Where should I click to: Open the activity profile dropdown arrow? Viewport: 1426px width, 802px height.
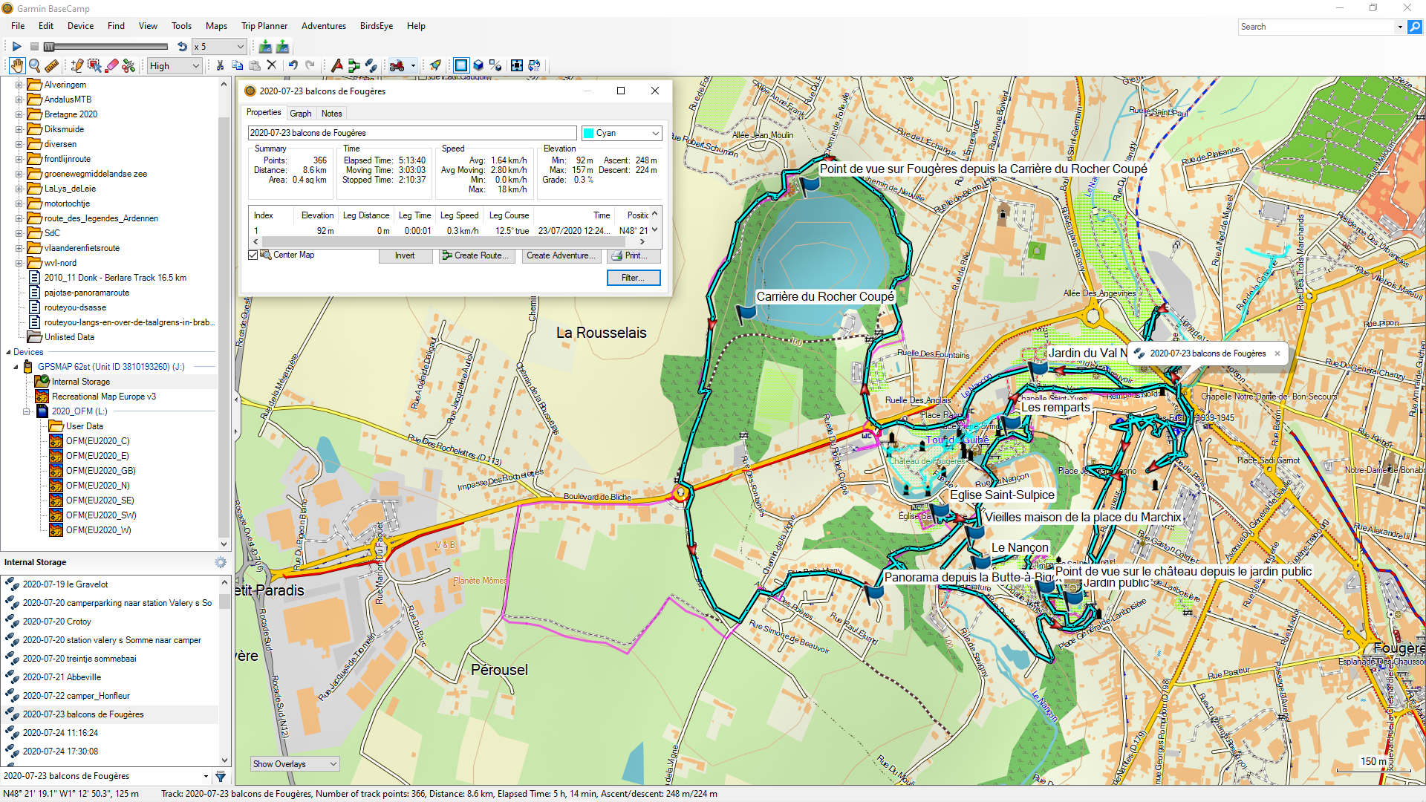coord(413,65)
